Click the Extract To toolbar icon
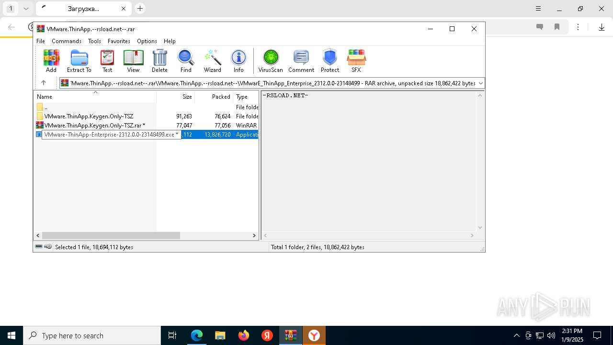This screenshot has width=613, height=345. pyautogui.click(x=79, y=61)
